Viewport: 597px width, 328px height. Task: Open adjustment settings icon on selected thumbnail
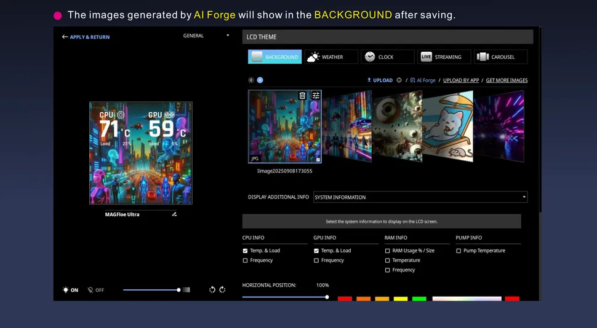click(316, 96)
